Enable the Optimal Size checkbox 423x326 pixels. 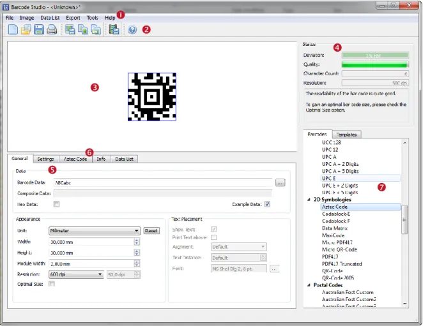coord(52,284)
